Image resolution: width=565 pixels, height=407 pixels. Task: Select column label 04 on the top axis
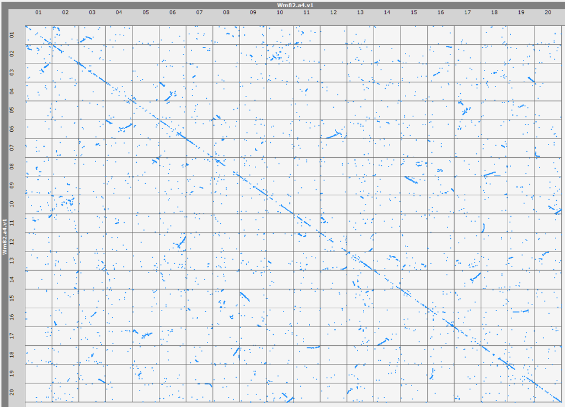[x=119, y=12]
